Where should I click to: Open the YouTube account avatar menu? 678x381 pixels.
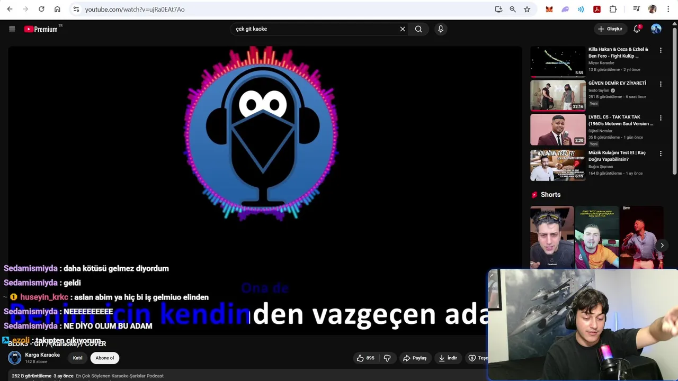[656, 29]
